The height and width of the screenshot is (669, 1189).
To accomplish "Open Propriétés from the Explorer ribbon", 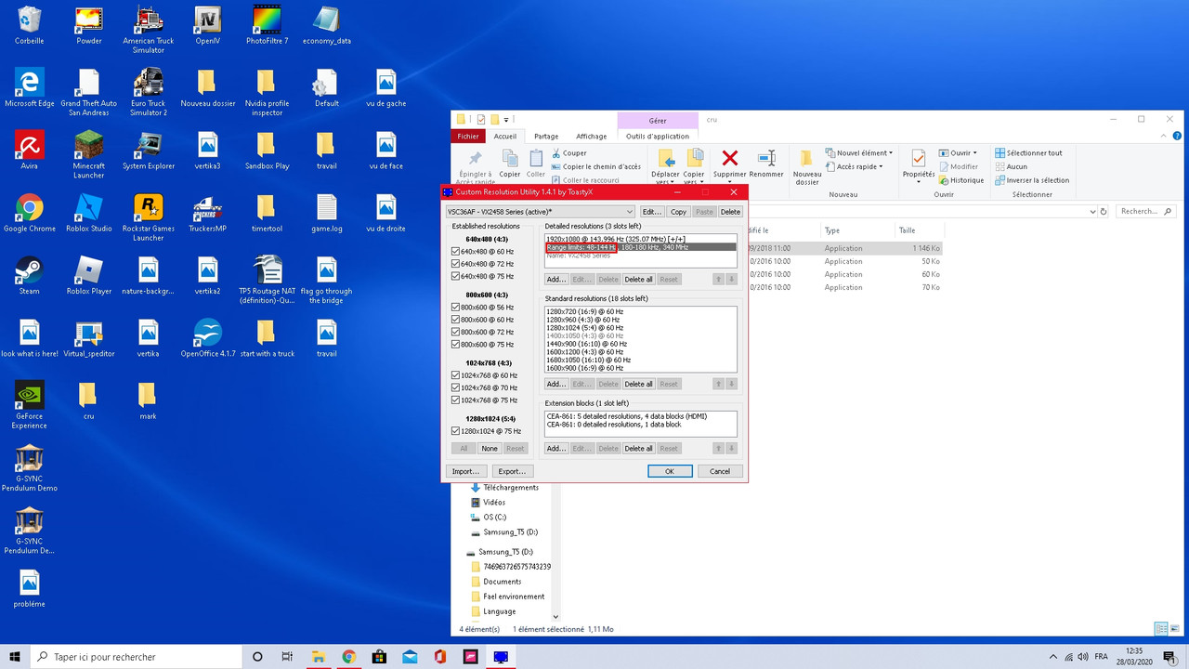I will 918,161.
